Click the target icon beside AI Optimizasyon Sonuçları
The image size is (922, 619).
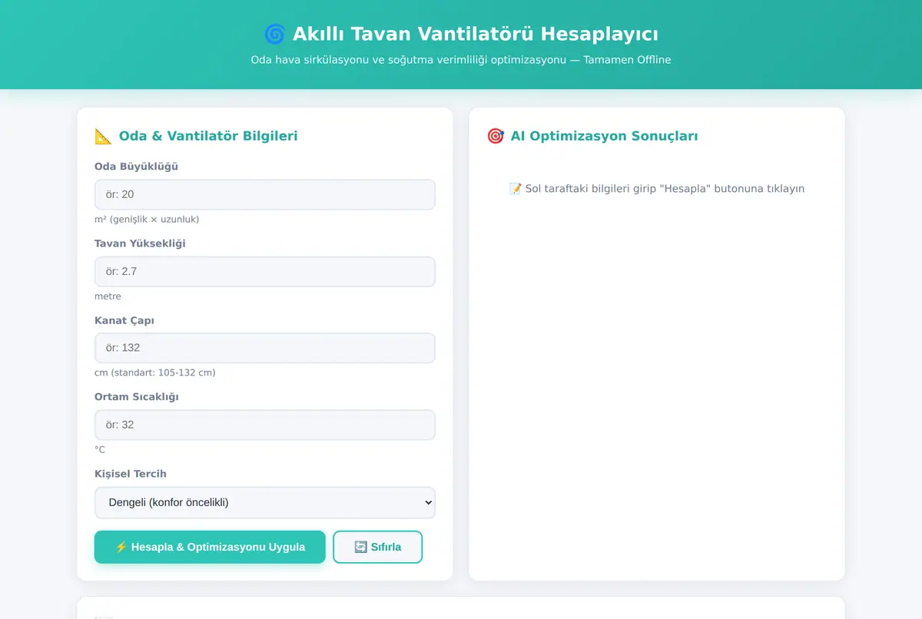495,136
